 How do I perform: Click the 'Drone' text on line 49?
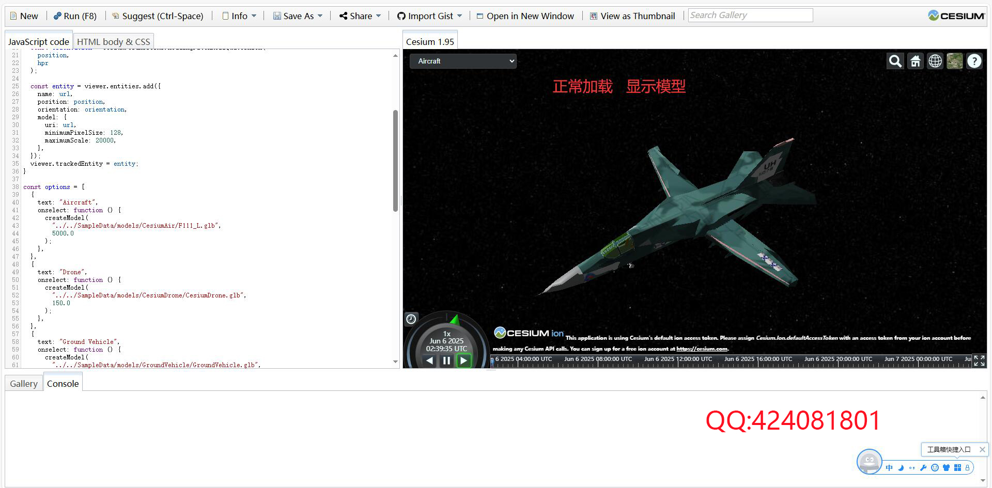pos(72,272)
